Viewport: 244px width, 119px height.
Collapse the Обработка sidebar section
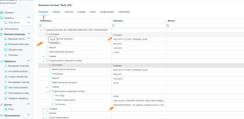point(28,61)
